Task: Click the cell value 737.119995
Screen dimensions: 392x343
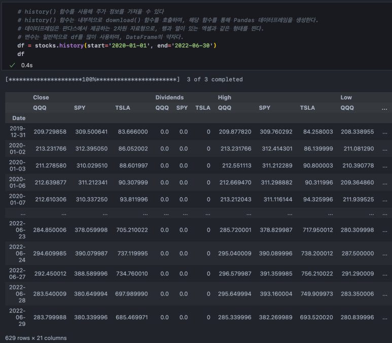Action: [132, 253]
